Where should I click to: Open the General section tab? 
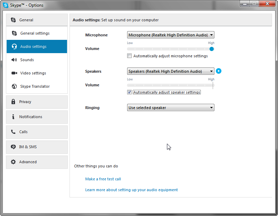coord(37,20)
